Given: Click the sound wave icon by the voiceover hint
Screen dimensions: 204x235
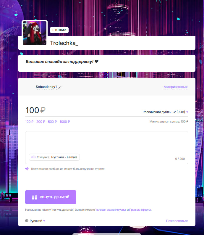Looking at the screenshot, I should click(x=27, y=169).
